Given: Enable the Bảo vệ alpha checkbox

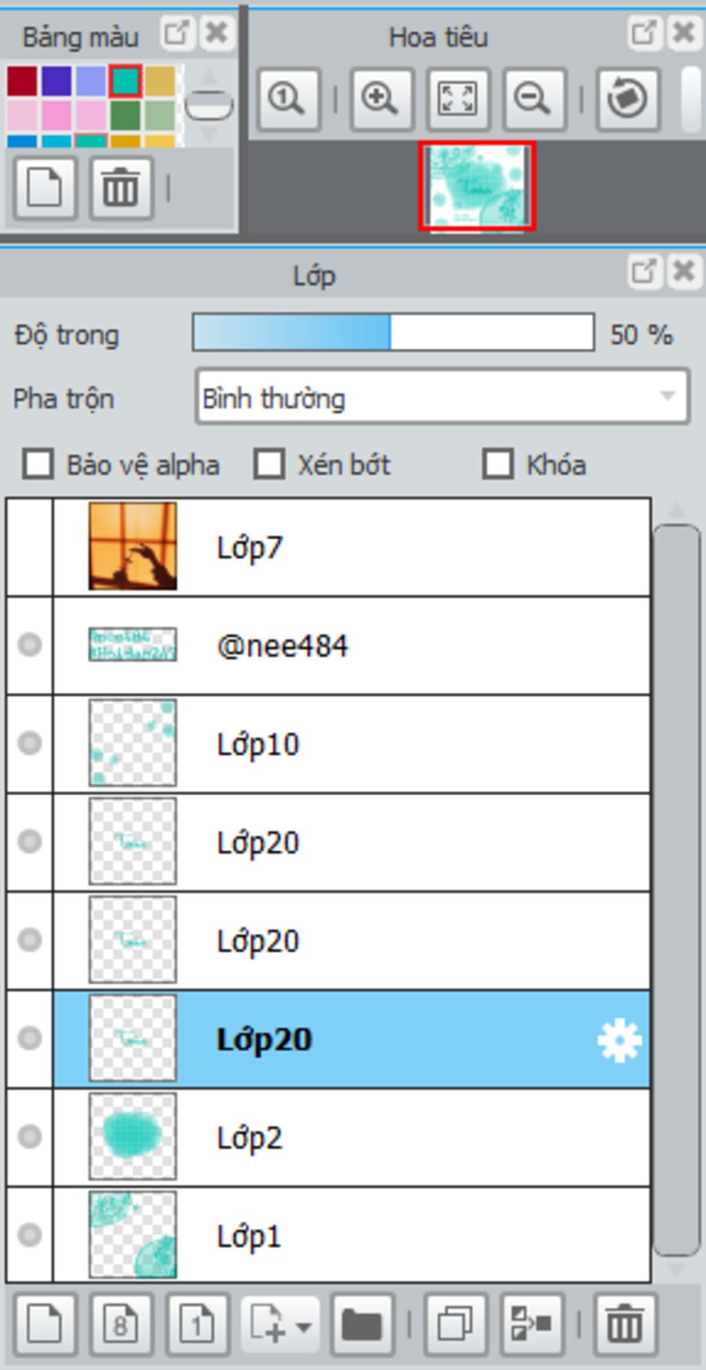Looking at the screenshot, I should [x=38, y=464].
